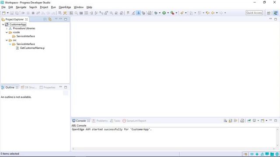The width and height of the screenshot is (280, 157).
Task: Click the Last Edit Location arrow icon
Action: (207, 13)
